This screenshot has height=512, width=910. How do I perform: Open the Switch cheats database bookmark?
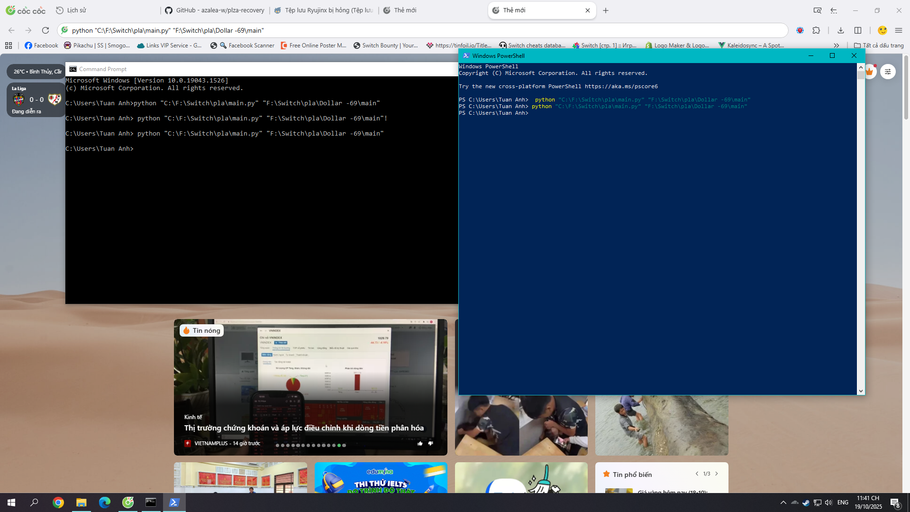click(x=532, y=46)
